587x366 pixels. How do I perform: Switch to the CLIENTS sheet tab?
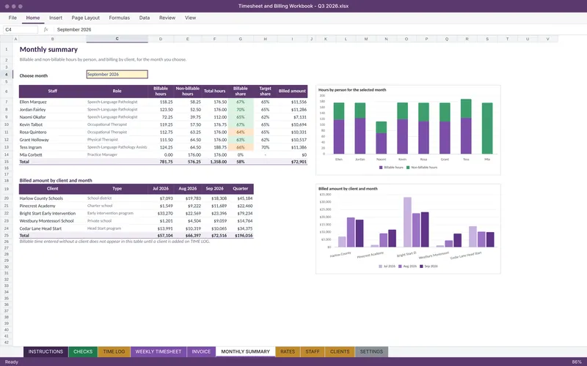(x=340, y=351)
